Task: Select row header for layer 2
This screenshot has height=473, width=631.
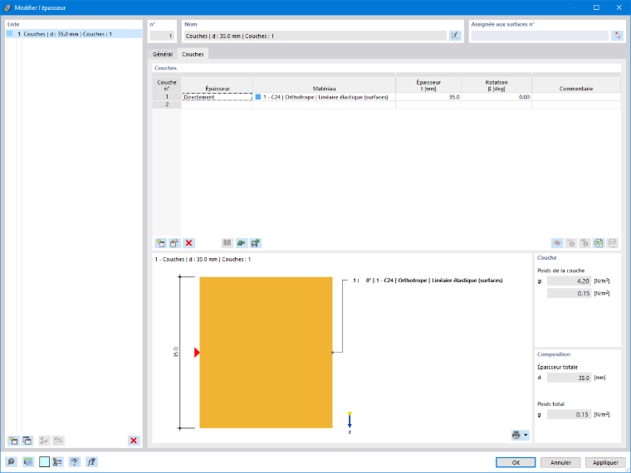Action: (x=167, y=105)
